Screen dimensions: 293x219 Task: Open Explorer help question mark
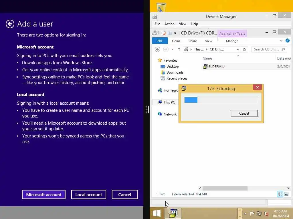(287, 40)
